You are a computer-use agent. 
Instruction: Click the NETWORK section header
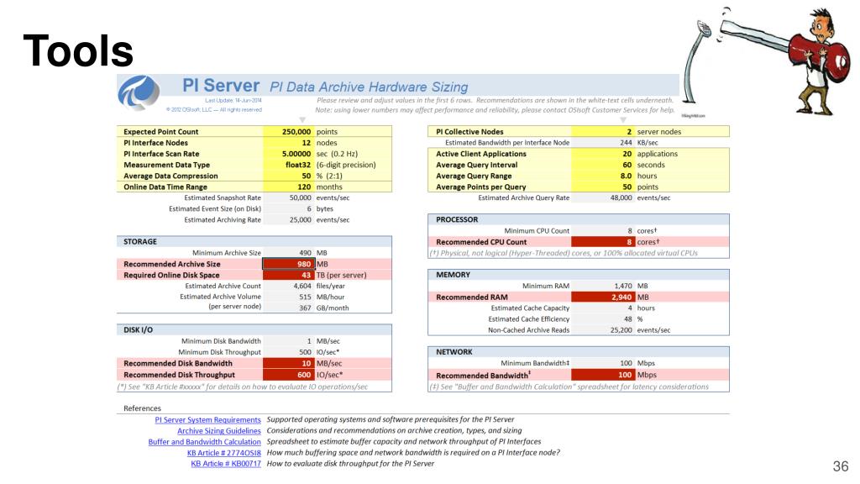coord(579,352)
